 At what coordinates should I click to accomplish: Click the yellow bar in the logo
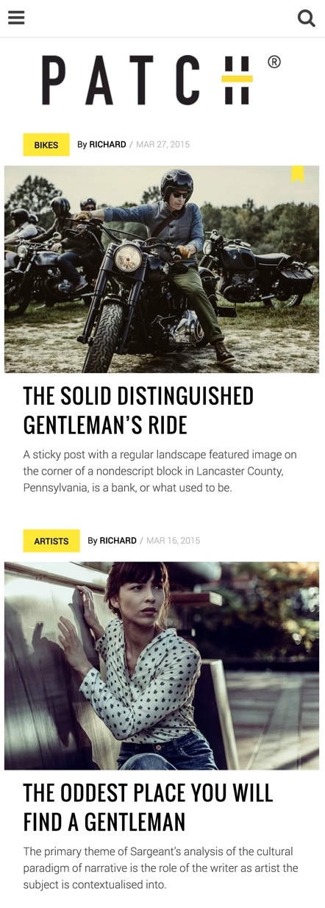237,78
